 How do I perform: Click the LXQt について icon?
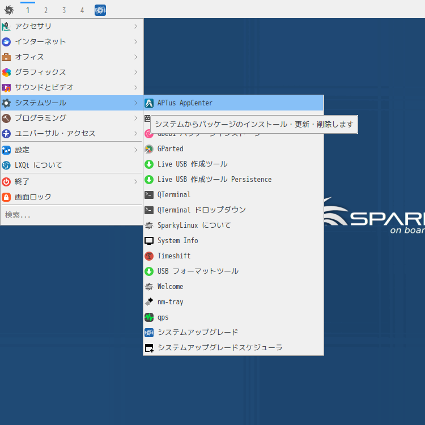point(6,165)
